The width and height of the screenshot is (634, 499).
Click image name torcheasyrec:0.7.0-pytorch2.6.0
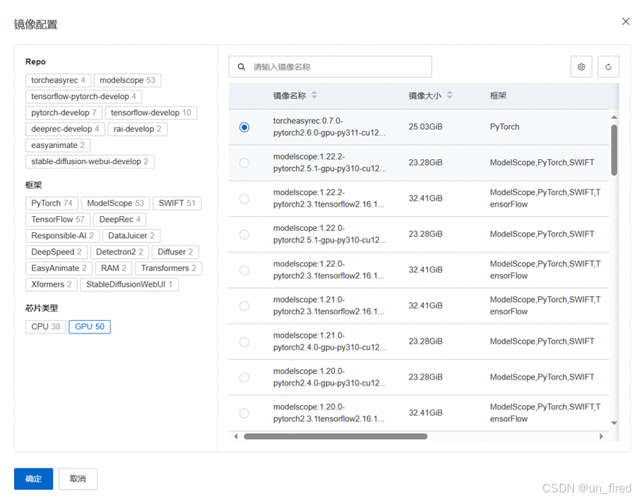pyautogui.click(x=330, y=127)
